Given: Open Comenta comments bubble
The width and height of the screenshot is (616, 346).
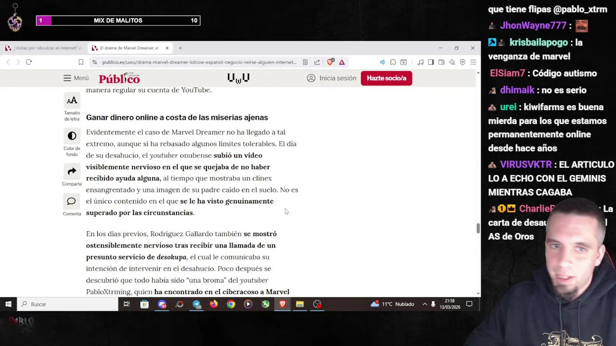Looking at the screenshot, I should point(72,206).
